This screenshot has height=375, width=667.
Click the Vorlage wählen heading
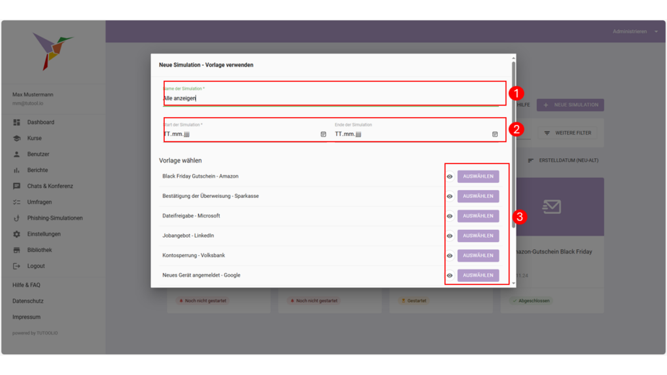180,161
